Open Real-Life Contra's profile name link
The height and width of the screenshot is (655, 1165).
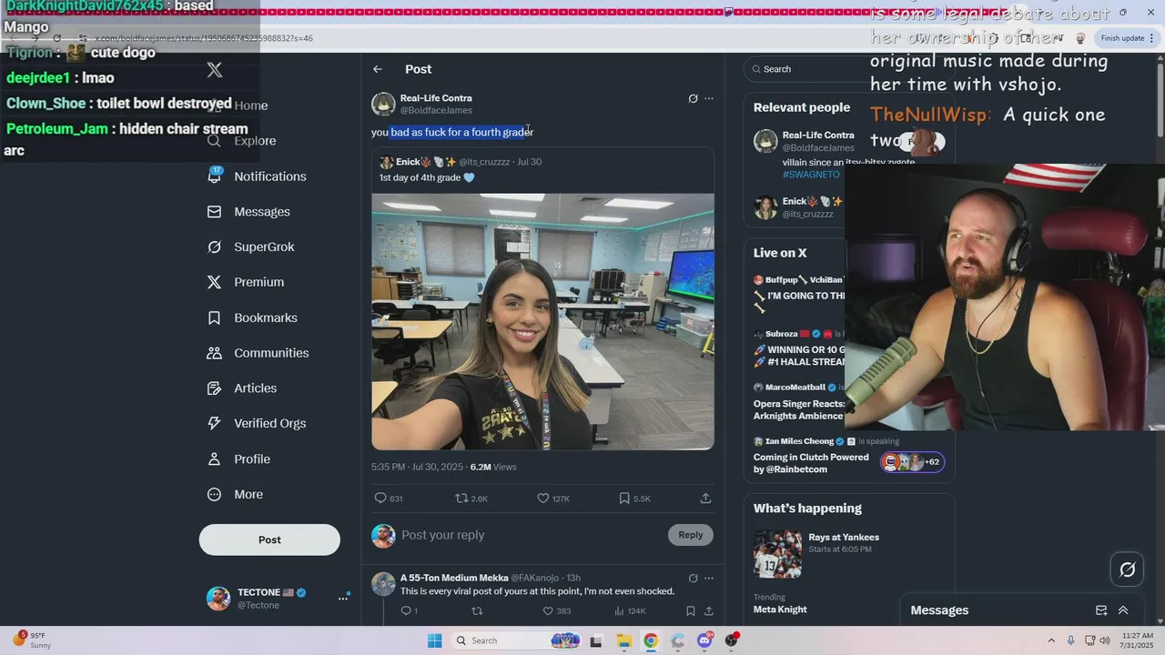point(436,98)
